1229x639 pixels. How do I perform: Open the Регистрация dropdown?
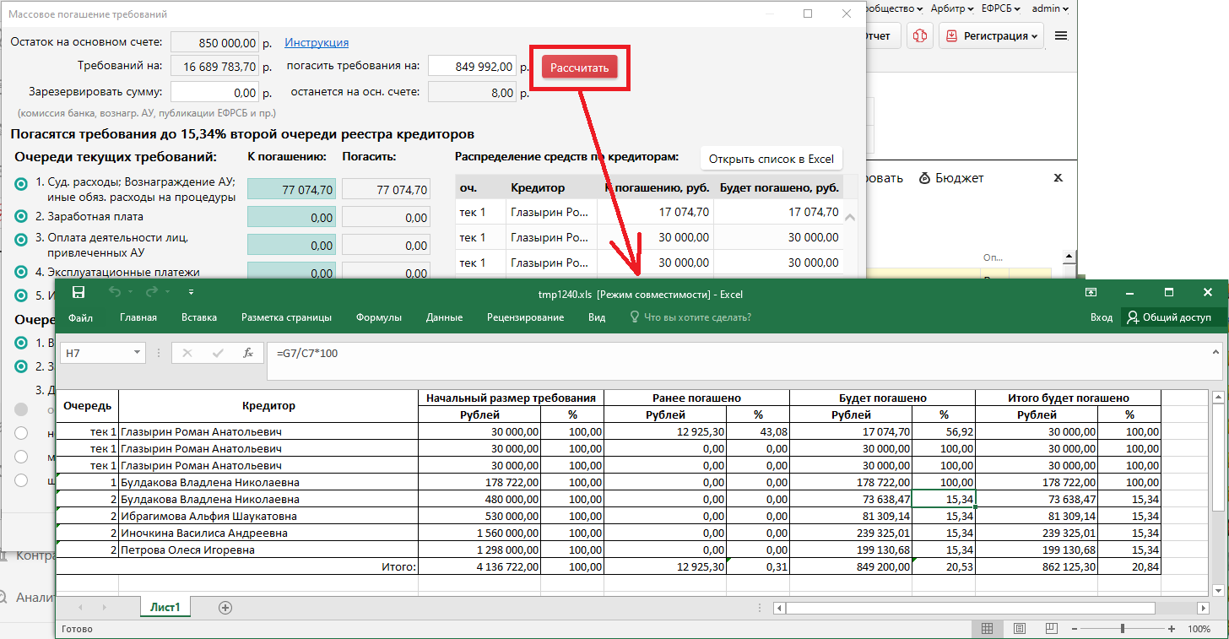click(991, 36)
